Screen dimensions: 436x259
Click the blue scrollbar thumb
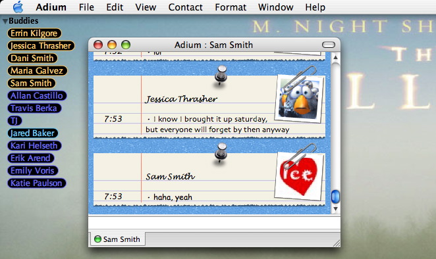point(335,197)
